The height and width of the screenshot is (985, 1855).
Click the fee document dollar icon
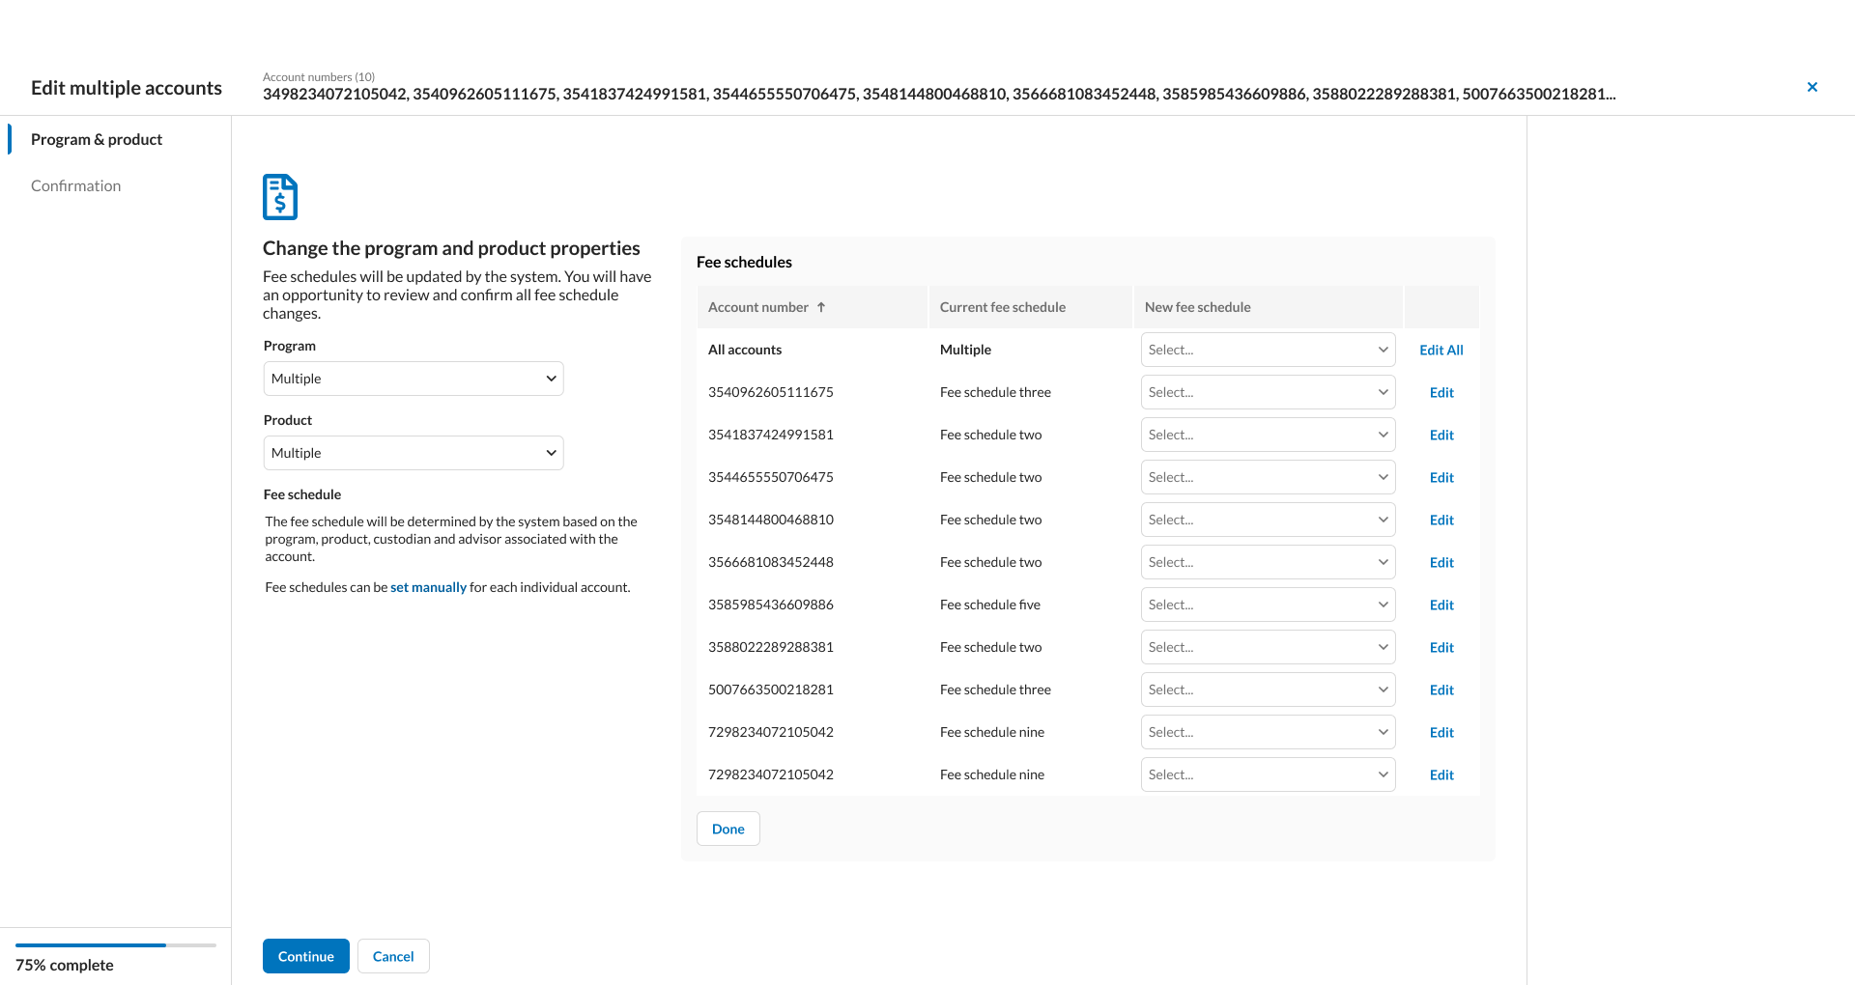coord(280,197)
